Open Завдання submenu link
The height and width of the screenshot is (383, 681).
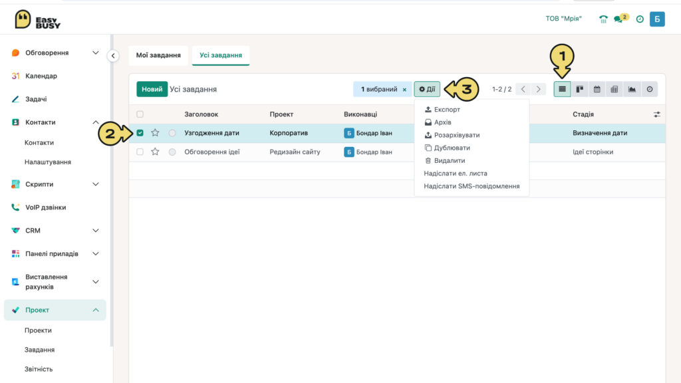coord(39,350)
